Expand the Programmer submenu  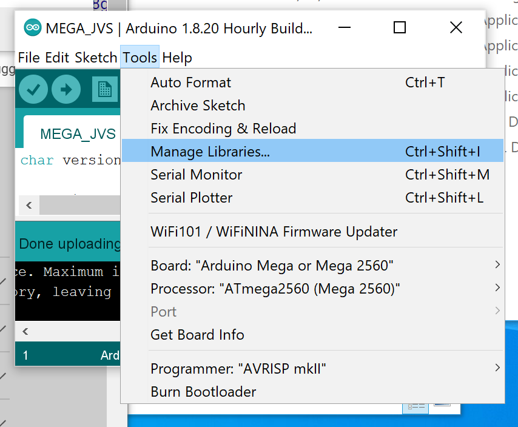click(x=312, y=369)
